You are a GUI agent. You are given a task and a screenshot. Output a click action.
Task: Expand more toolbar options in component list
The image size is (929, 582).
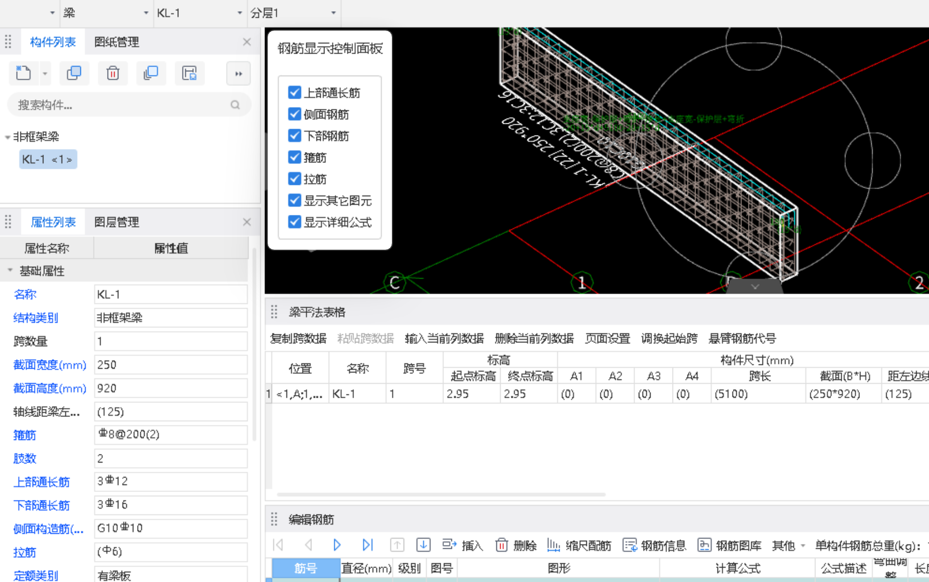coord(239,73)
